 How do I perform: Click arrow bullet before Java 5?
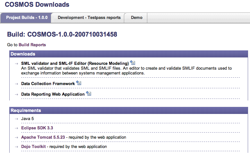[x=17, y=119]
